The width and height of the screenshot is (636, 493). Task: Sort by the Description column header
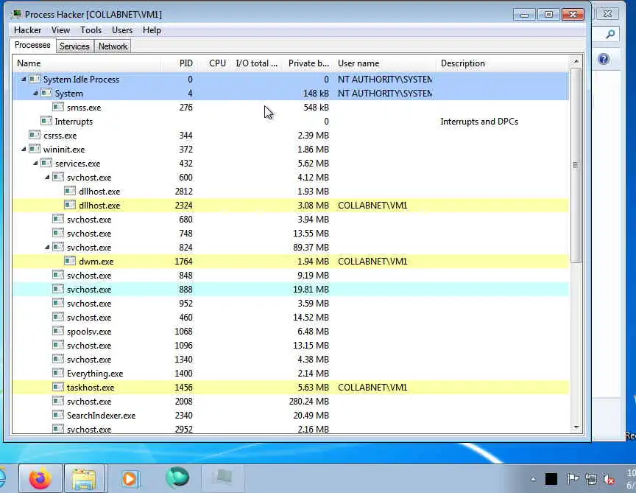point(503,63)
